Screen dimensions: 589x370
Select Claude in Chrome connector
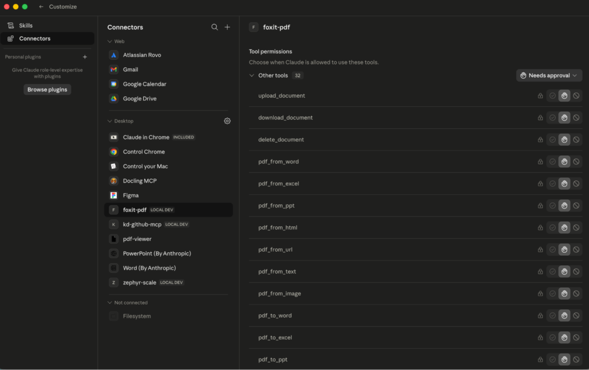pyautogui.click(x=169, y=137)
